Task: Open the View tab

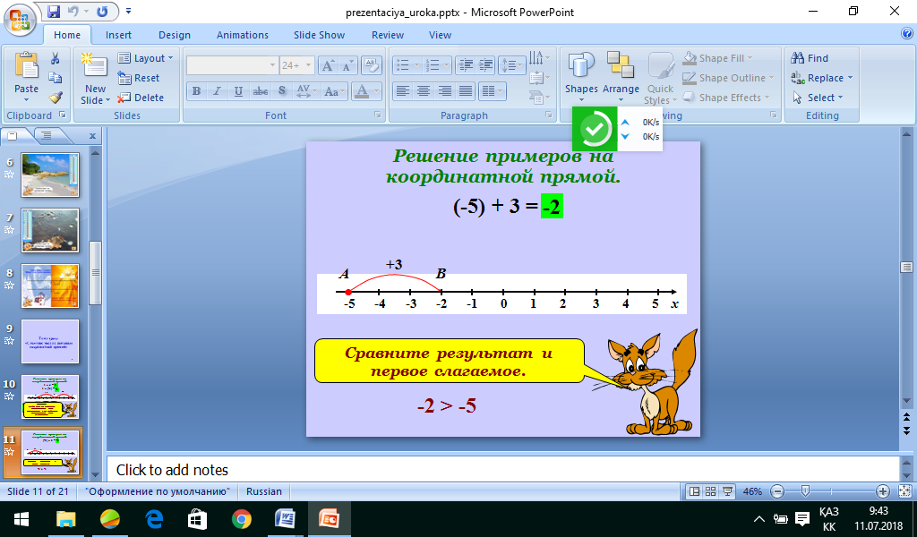Action: pyautogui.click(x=440, y=35)
